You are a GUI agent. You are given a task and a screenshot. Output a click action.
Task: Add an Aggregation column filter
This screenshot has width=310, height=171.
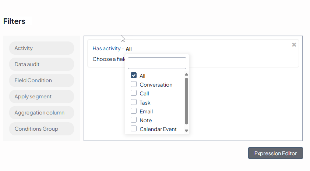point(42,113)
